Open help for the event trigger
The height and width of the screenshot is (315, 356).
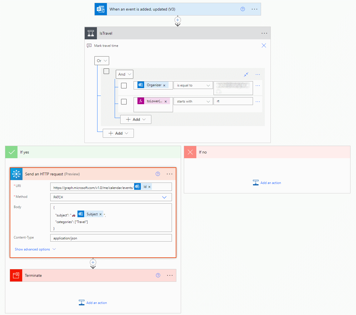point(243,9)
